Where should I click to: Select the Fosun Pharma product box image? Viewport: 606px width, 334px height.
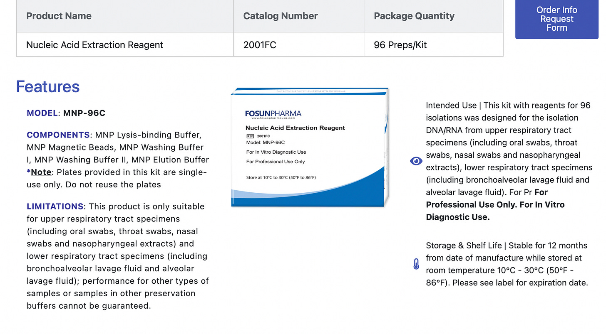(310, 147)
